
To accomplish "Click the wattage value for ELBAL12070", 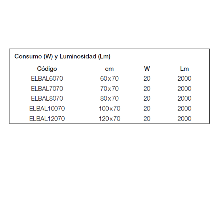I will [147, 119].
